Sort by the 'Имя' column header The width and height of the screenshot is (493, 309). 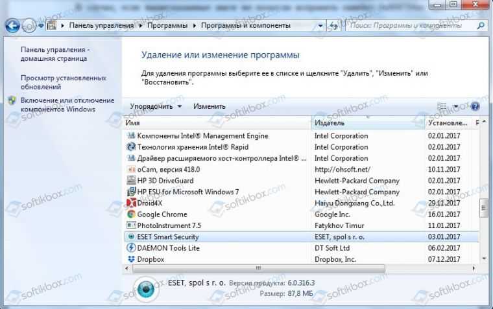coord(217,123)
